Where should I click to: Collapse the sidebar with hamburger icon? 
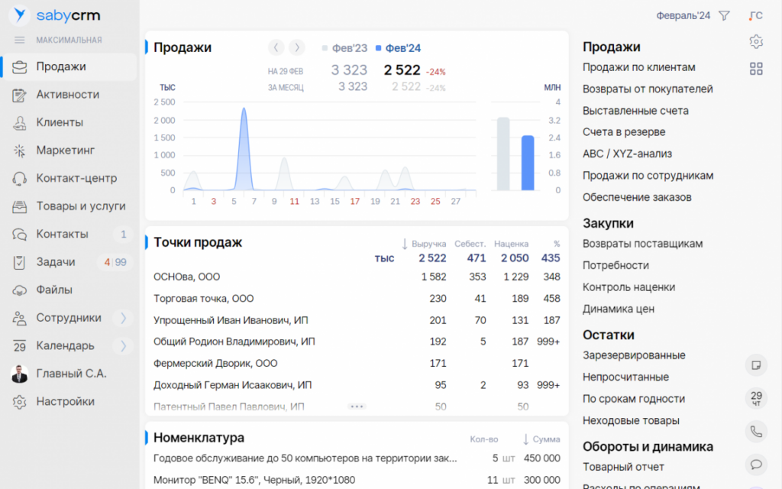(19, 40)
